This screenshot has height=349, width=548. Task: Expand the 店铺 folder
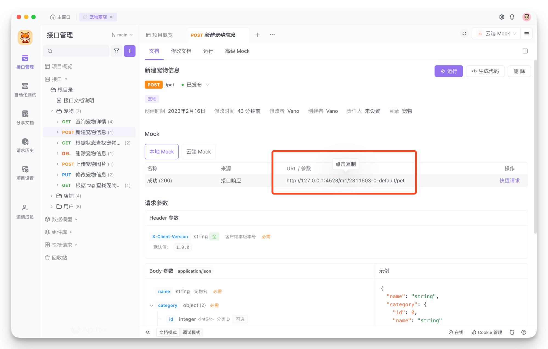(52, 196)
